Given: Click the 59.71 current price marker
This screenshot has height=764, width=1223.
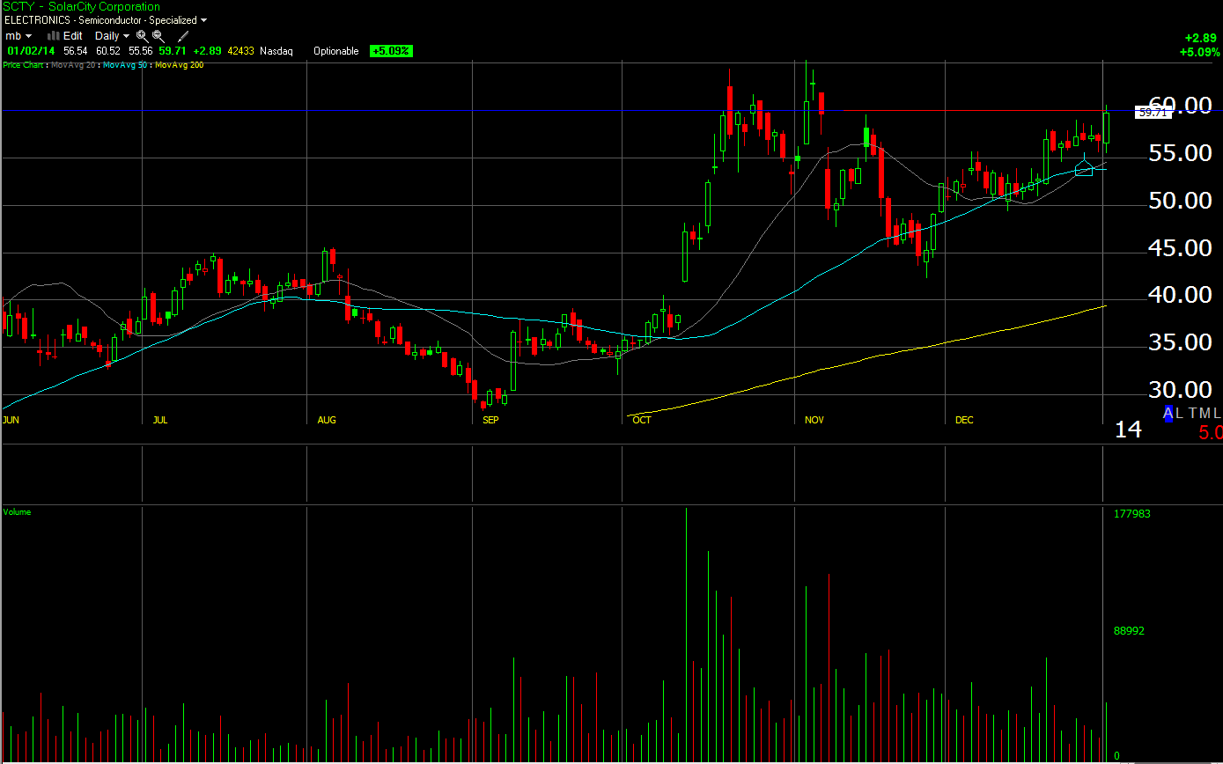Looking at the screenshot, I should [1153, 113].
